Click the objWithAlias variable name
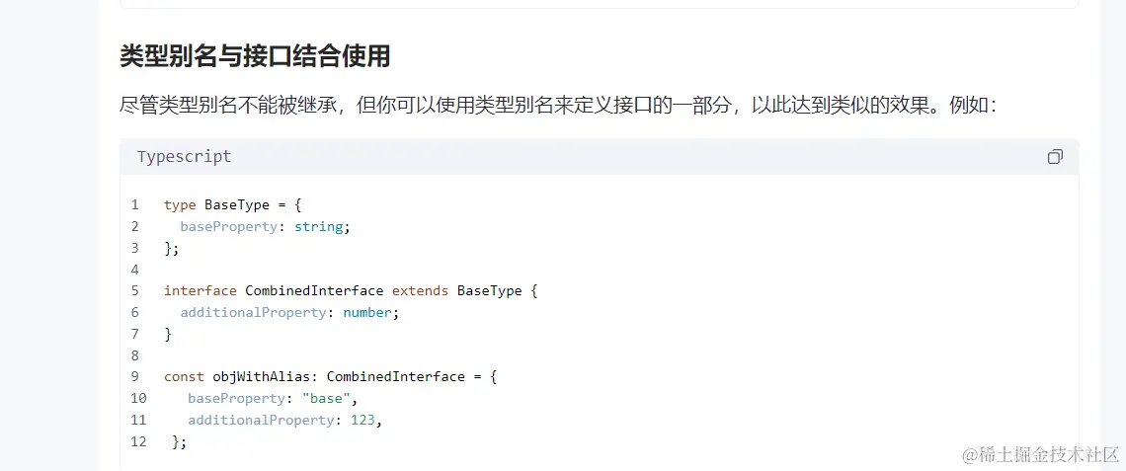This screenshot has width=1126, height=471. (x=261, y=376)
